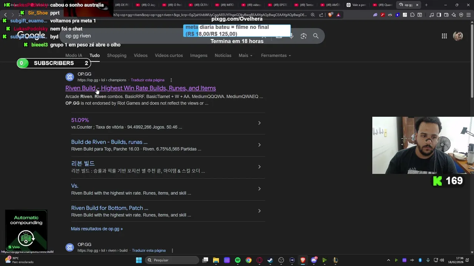Open the Vs. sitelink
The height and width of the screenshot is (266, 474).
pyautogui.click(x=75, y=186)
